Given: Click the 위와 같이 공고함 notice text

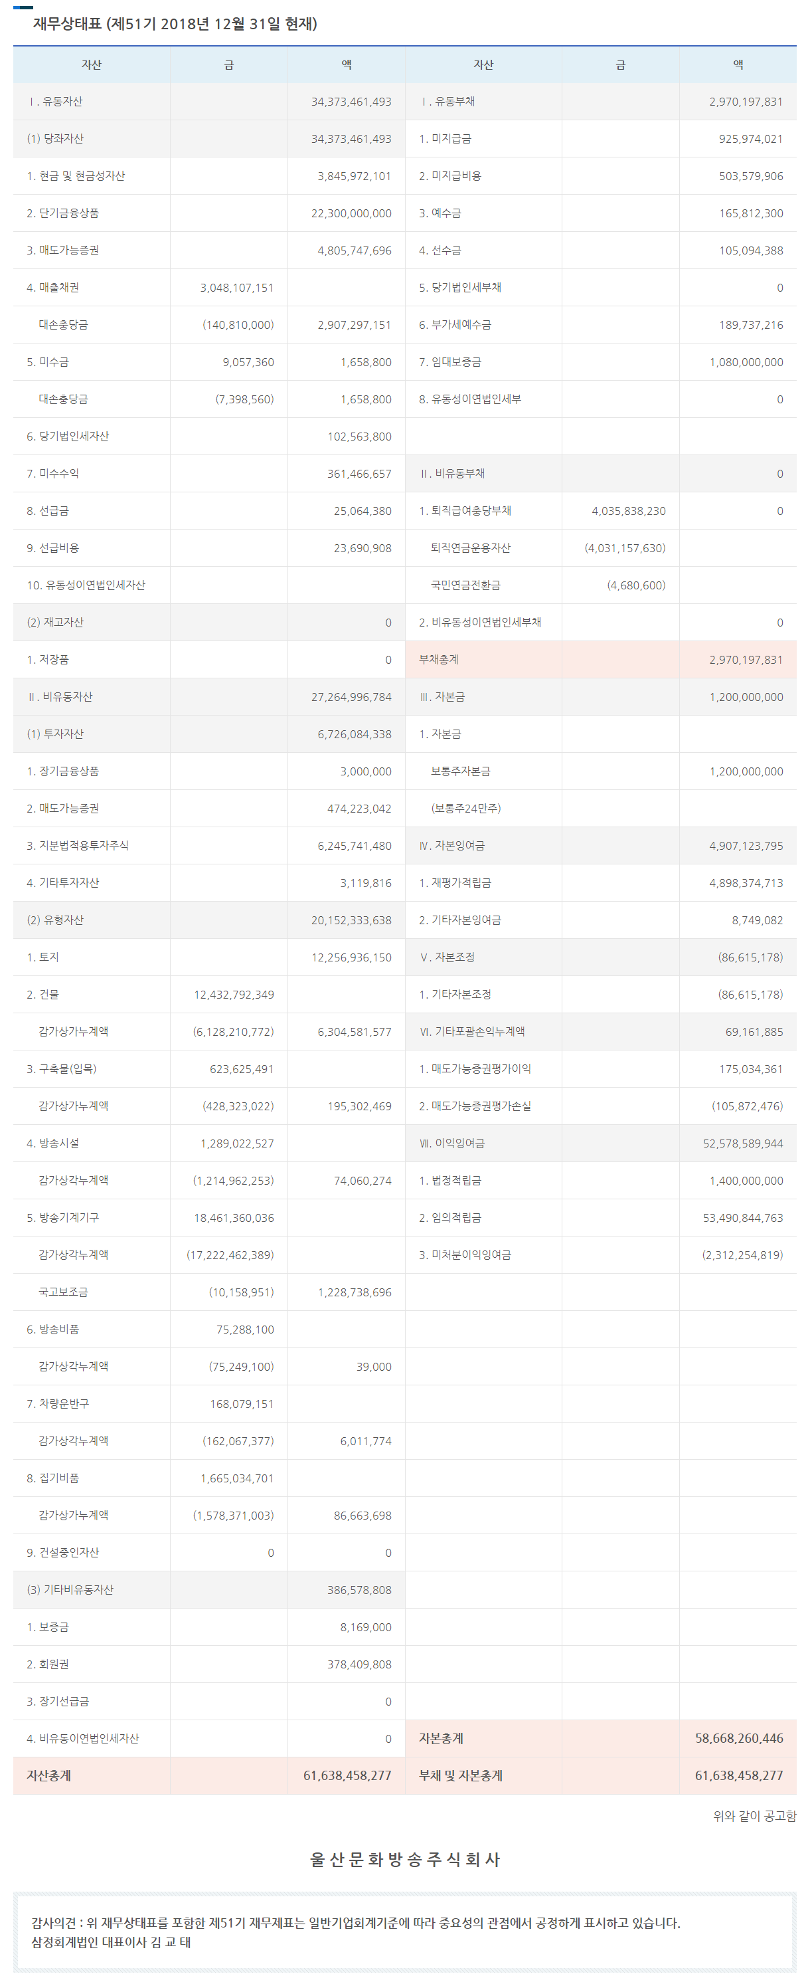Looking at the screenshot, I should pos(754,1817).
